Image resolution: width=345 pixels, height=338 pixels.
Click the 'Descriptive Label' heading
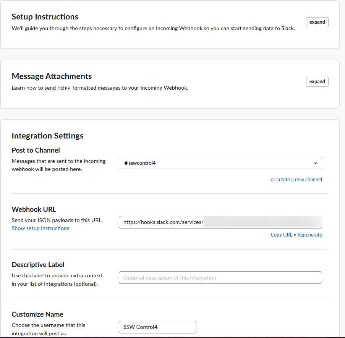coord(38,265)
